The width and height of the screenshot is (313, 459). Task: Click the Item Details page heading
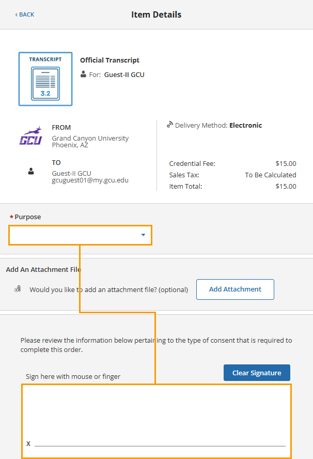coord(156,14)
